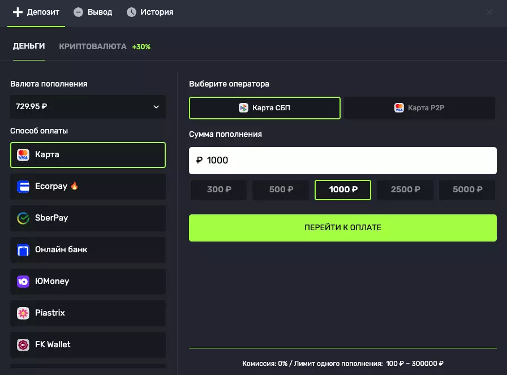This screenshot has width=507, height=375.
Task: Switch to the Вывод tab
Action: click(x=93, y=12)
